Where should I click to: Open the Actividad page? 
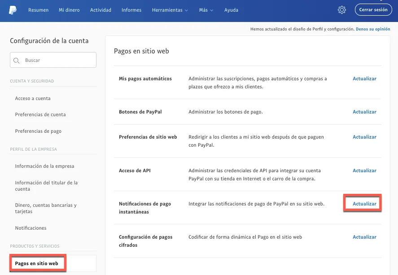pos(101,10)
